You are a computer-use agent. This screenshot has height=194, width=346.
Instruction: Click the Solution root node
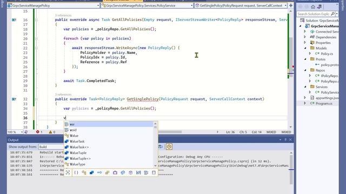(322, 20)
